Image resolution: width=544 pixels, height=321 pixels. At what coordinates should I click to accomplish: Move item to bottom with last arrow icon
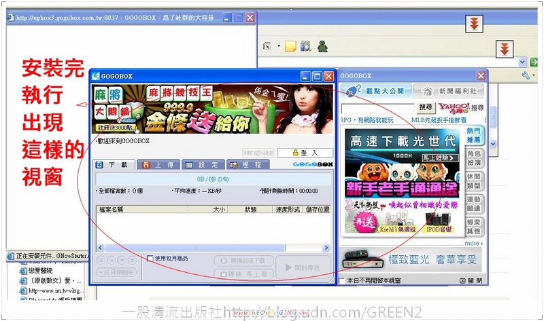click(132, 260)
